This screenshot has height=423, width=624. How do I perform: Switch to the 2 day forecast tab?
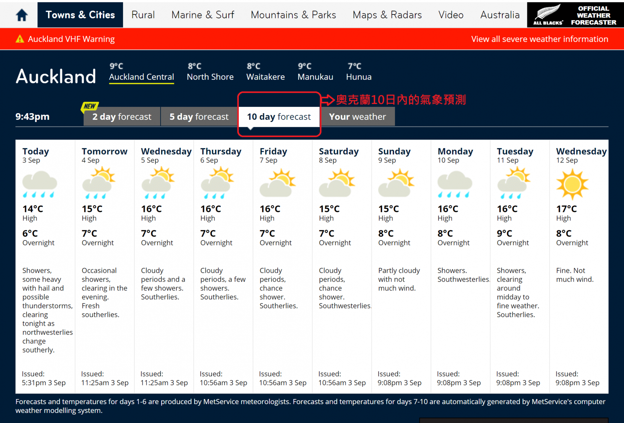point(122,117)
